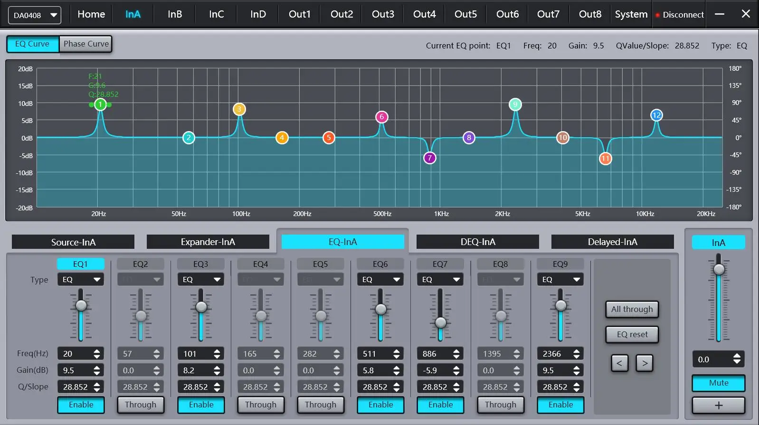Click the blue EQ point 12 node

656,115
